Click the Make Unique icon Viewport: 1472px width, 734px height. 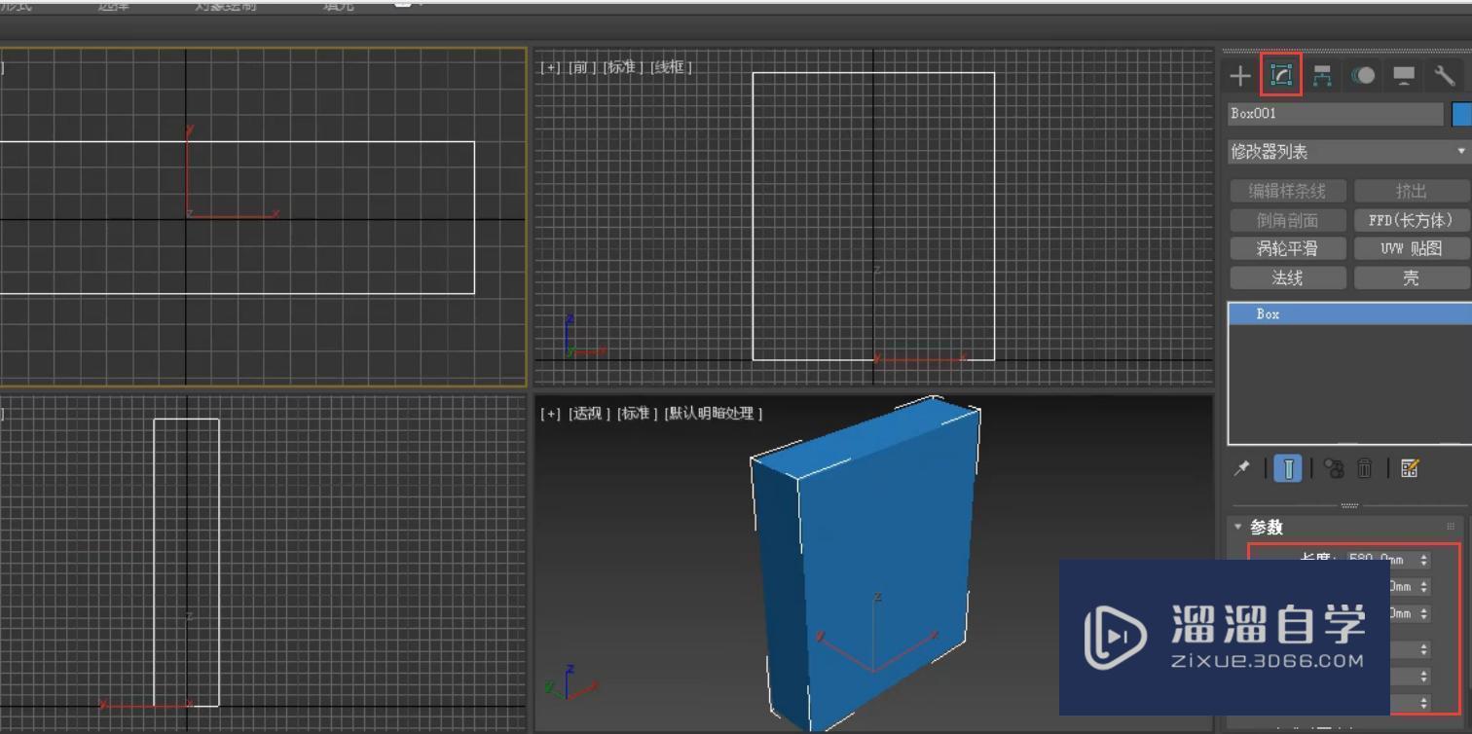(x=1334, y=468)
